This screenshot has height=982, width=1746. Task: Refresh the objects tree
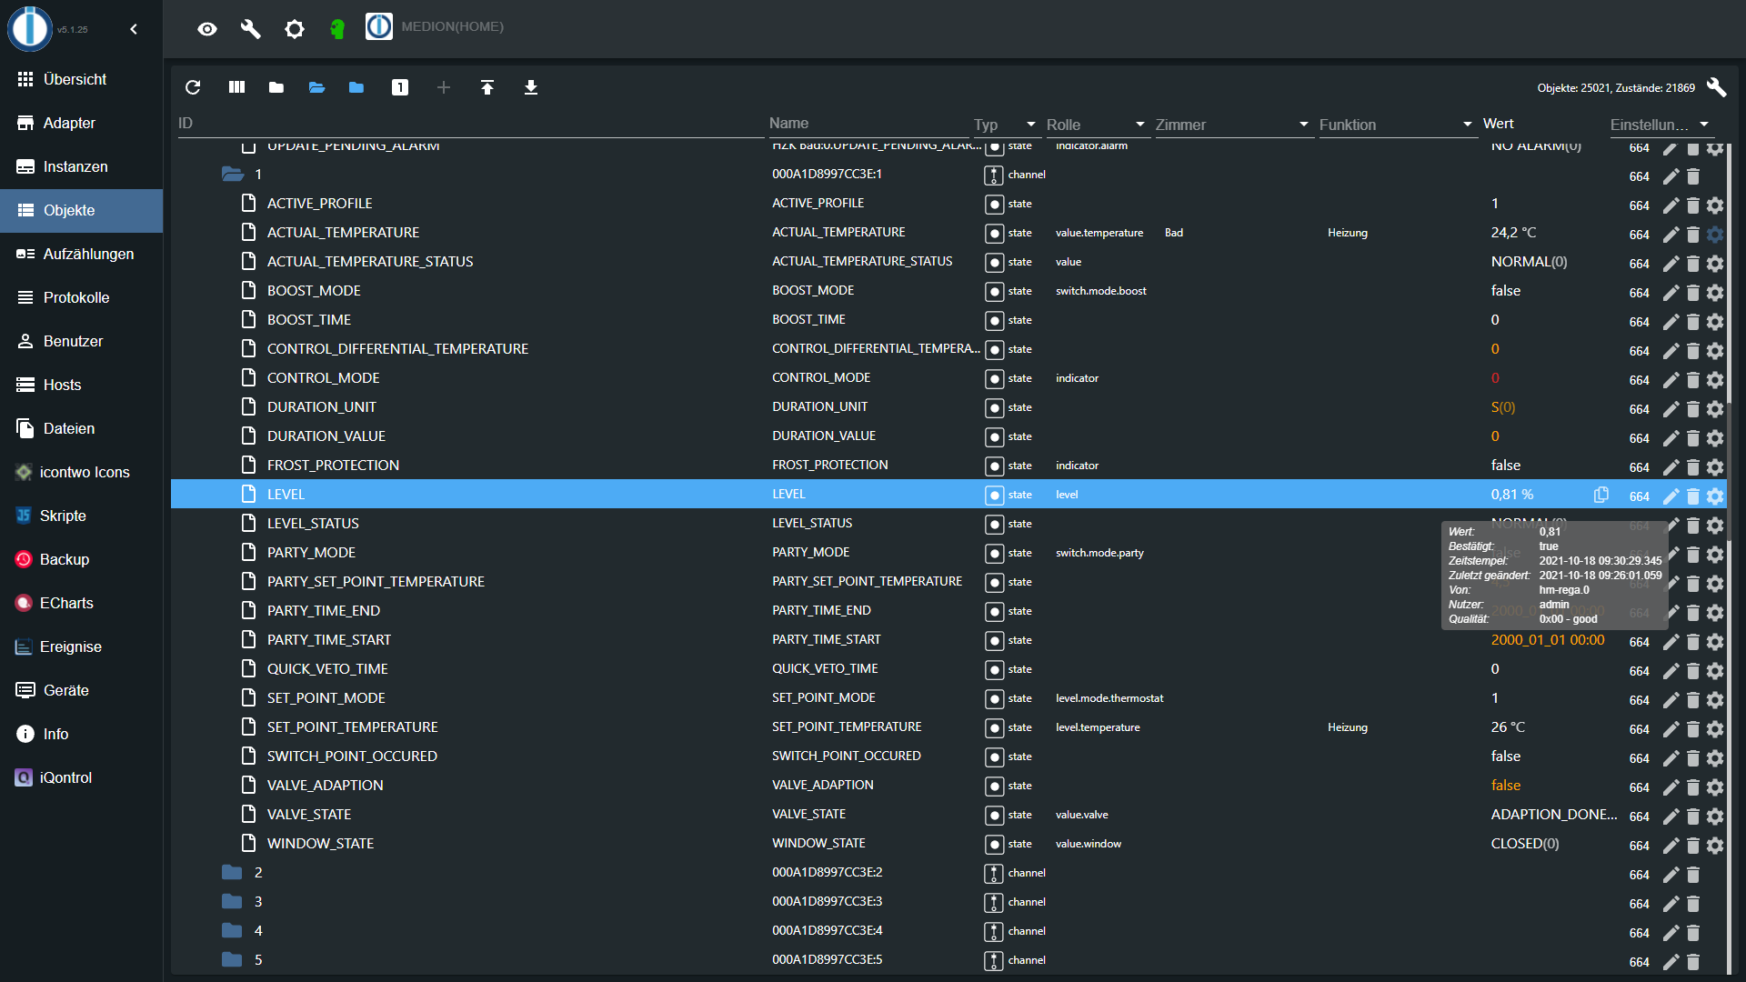[193, 87]
